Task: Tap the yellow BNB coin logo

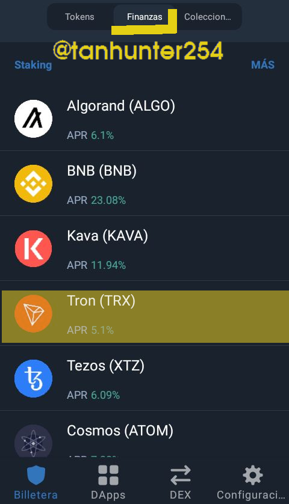Action: [x=34, y=183]
